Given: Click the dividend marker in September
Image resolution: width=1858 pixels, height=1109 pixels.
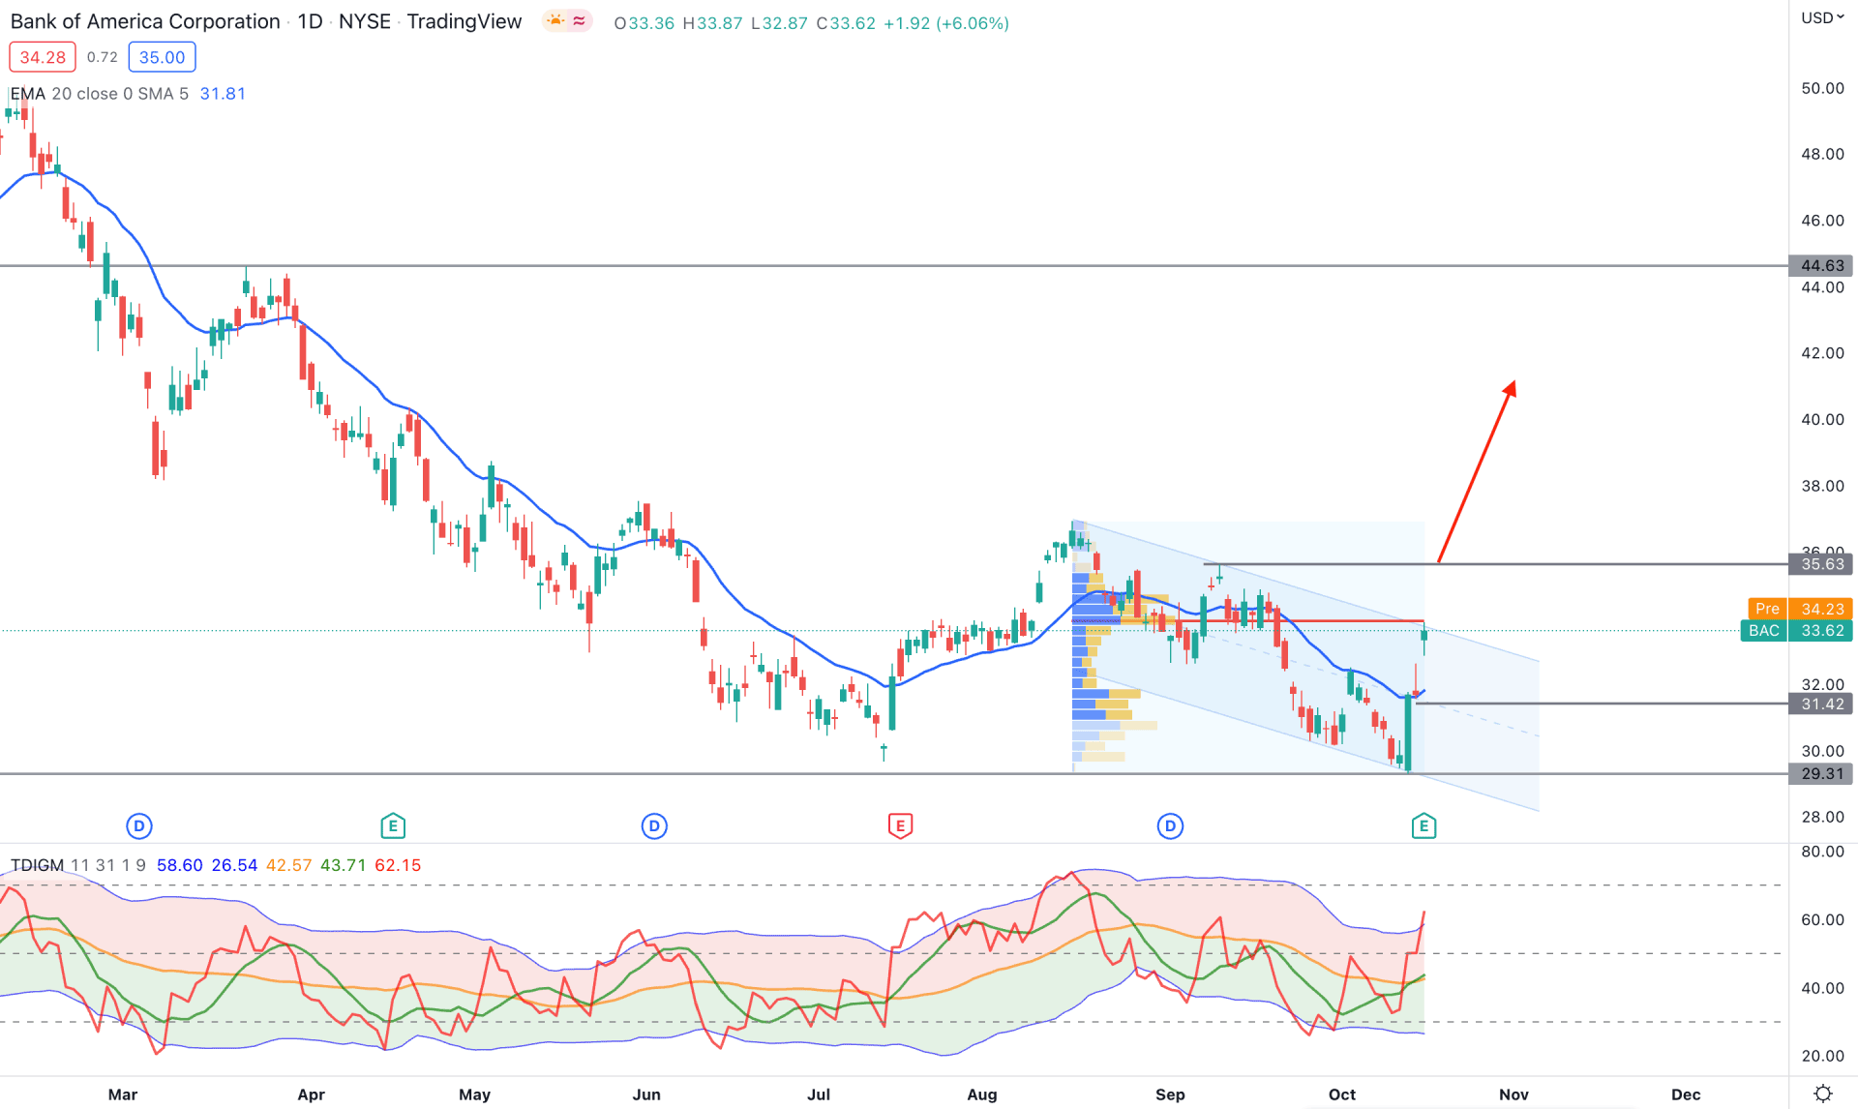Looking at the screenshot, I should tap(1170, 825).
